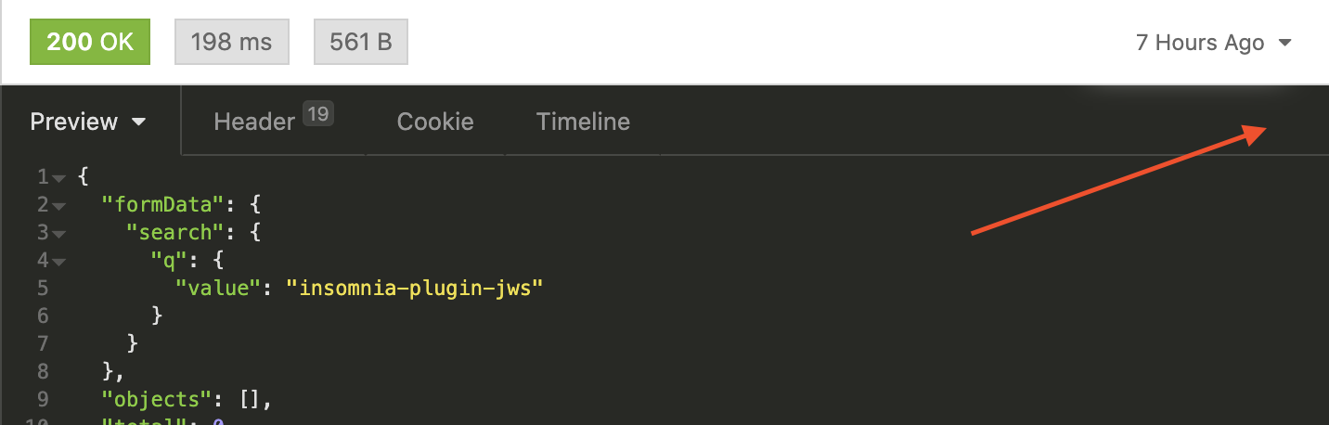This screenshot has height=425, width=1329.
Task: Collapse the "search" block fold arrow
Action: point(58,234)
